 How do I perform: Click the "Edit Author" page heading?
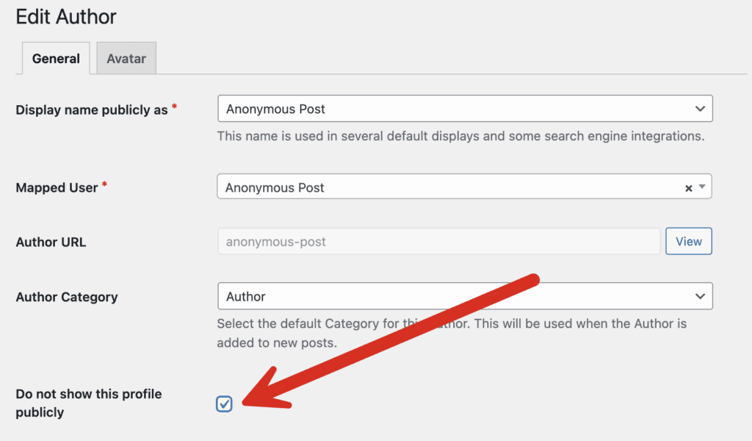coord(66,16)
